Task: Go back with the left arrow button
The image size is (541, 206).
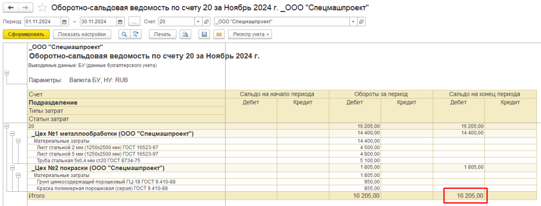Action: [x=11, y=7]
